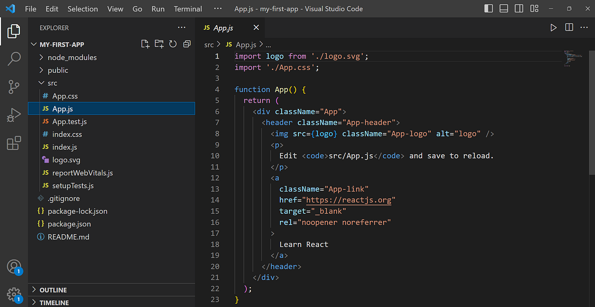Open the Terminal menu
Viewport: 595px width, 307px height.
coord(188,8)
